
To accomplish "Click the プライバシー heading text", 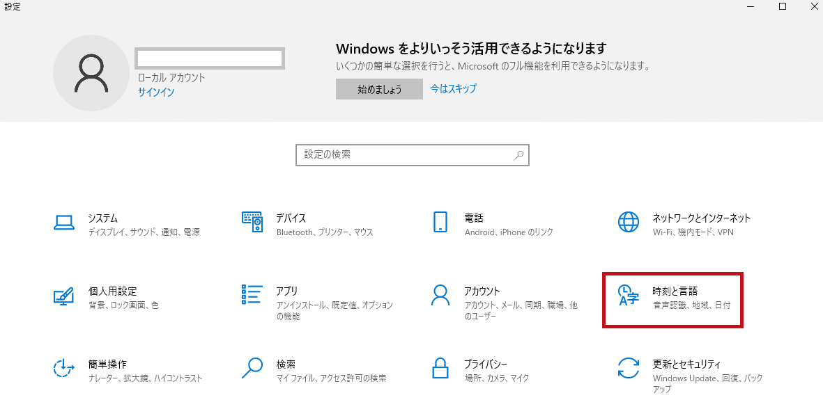I will pos(486,364).
